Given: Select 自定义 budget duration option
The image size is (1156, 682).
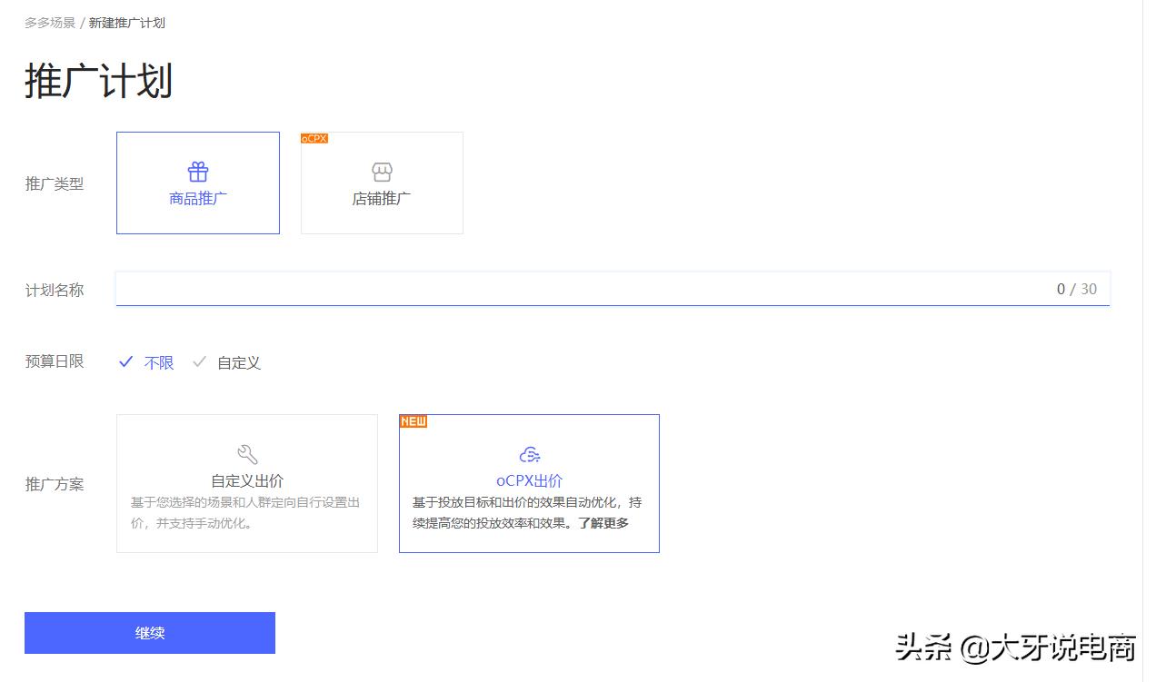Looking at the screenshot, I should pos(242,362).
